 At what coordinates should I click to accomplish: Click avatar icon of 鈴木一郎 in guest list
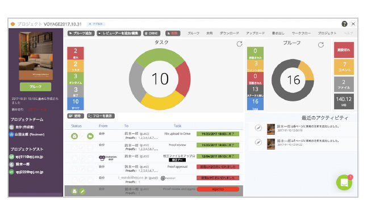pyautogui.click(x=11, y=164)
